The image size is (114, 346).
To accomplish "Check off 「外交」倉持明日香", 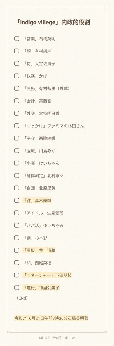I will 17,113.
